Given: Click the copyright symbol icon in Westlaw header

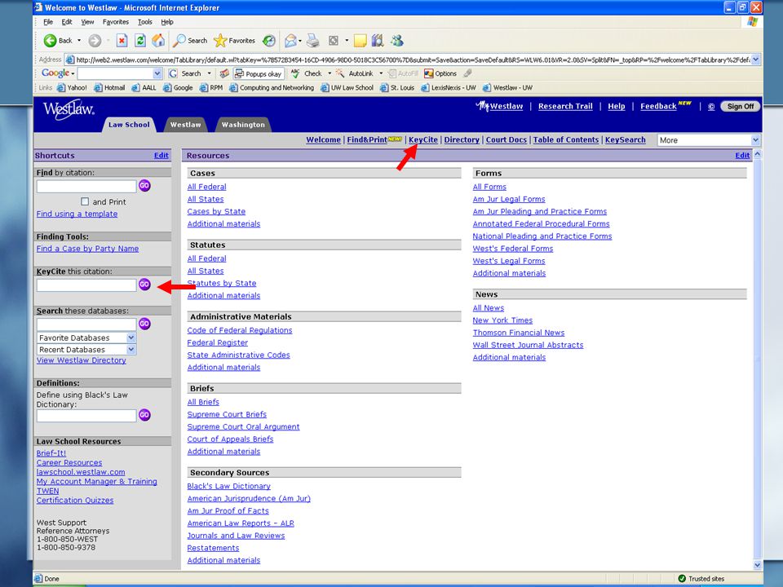Looking at the screenshot, I should coord(711,106).
